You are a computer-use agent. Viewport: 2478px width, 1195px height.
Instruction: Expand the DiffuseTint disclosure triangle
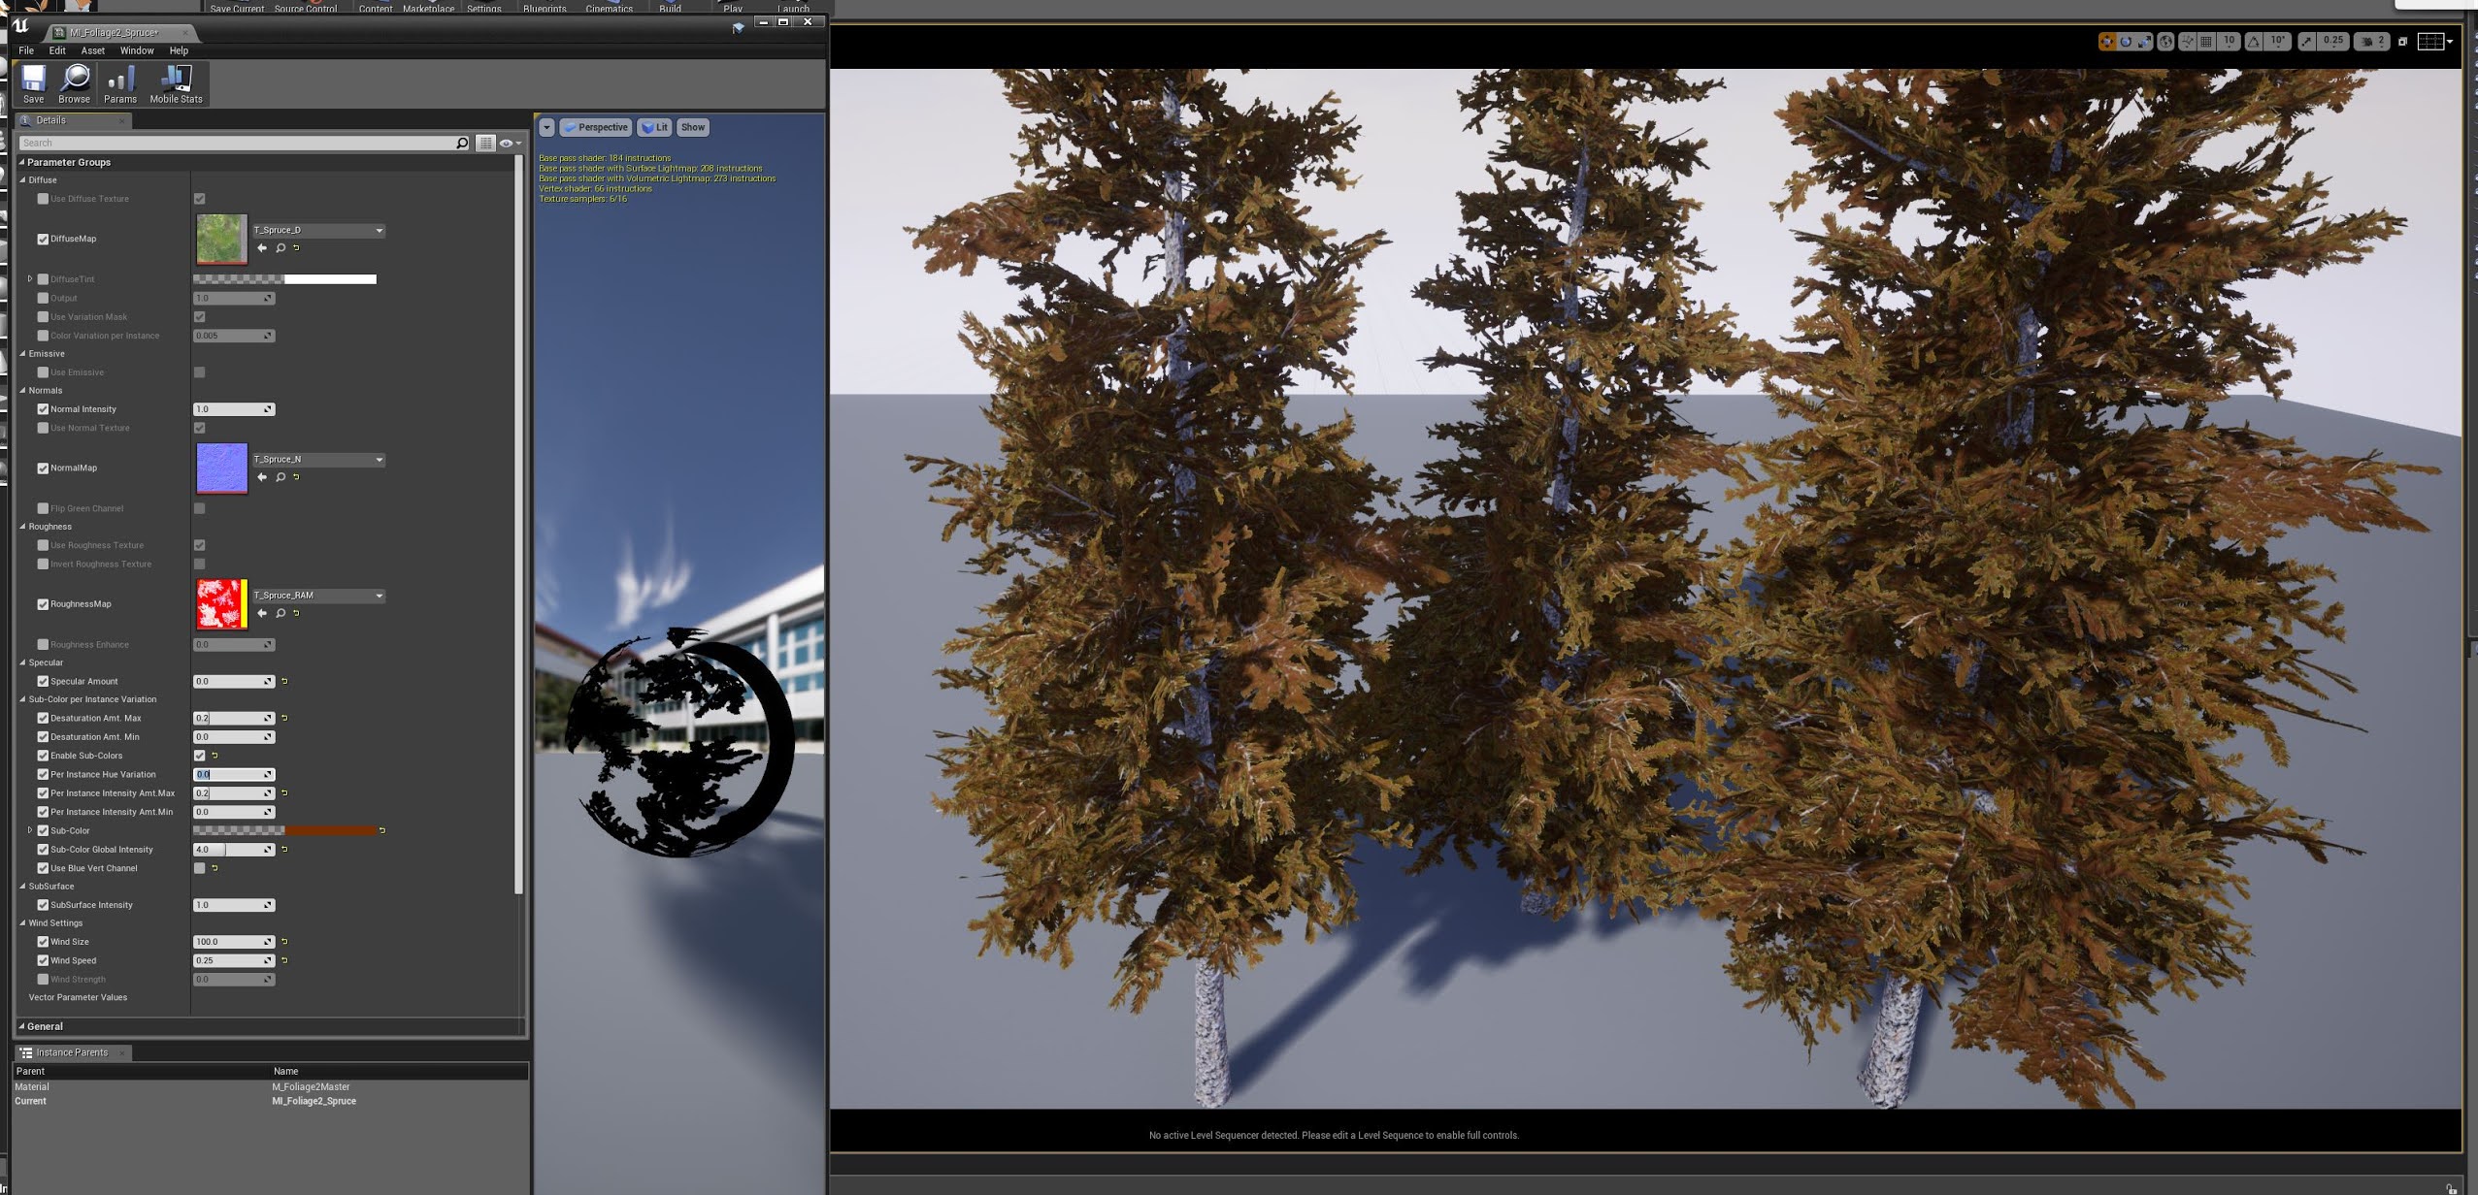pos(30,278)
